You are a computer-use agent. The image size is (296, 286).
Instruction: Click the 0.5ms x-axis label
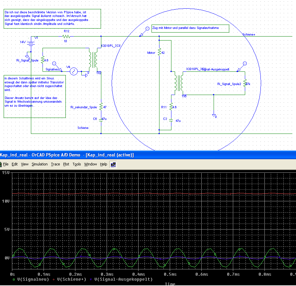point(170,274)
